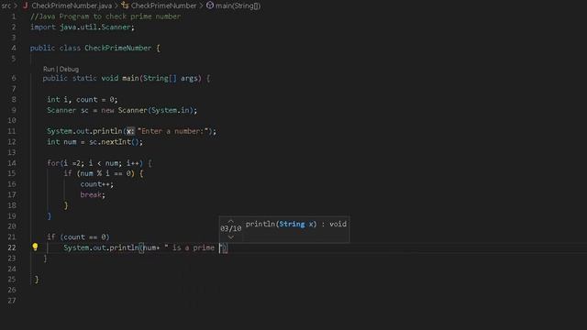This screenshot has height=330, width=587.
Task: Click the import java.util.Scanner line
Action: 82,27
